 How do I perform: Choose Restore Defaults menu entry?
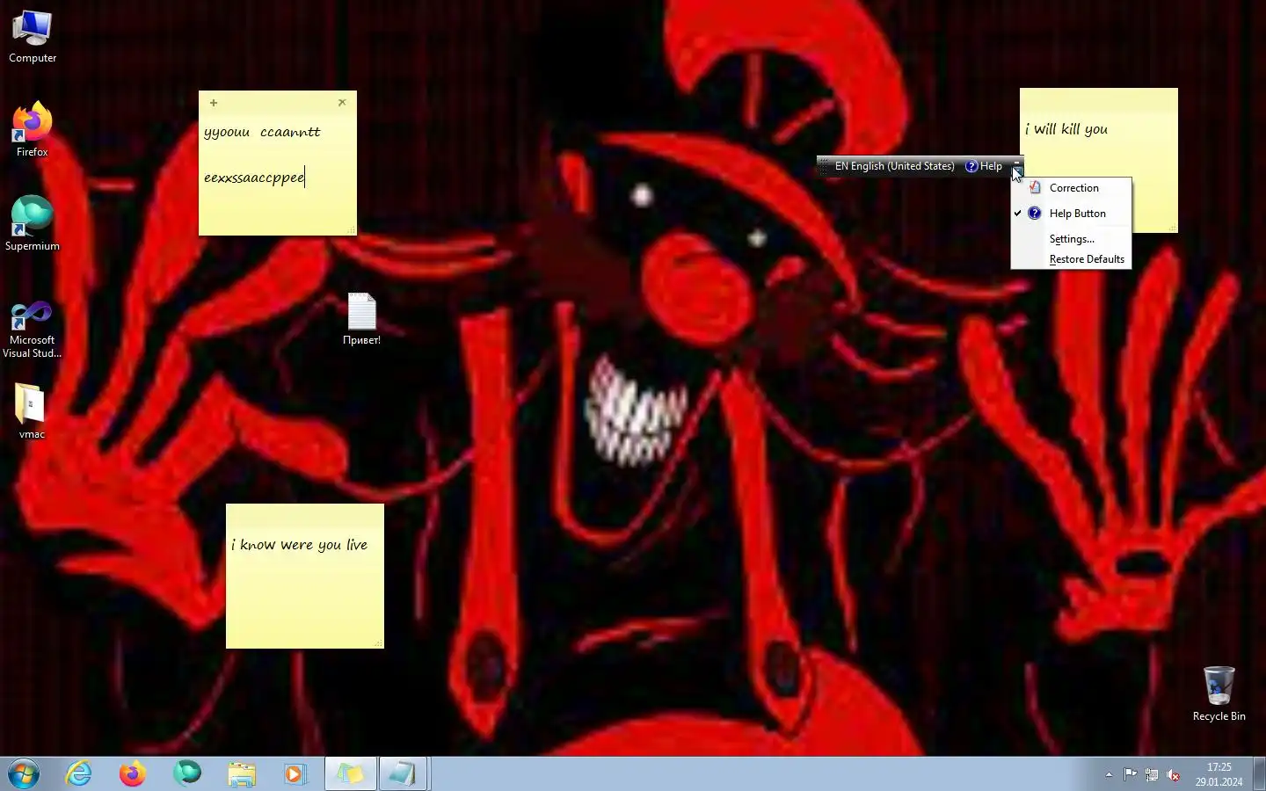(x=1071, y=259)
